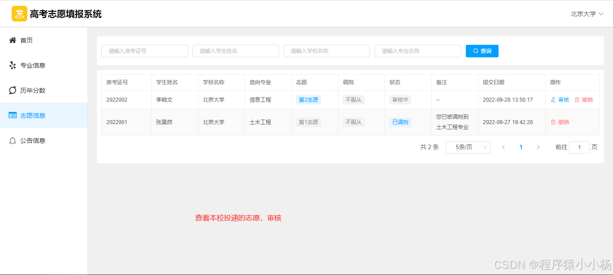Viewport: 613px width, 275px height.
Task: Click 不服从 tag in 李晓文 row
Action: pyautogui.click(x=354, y=100)
